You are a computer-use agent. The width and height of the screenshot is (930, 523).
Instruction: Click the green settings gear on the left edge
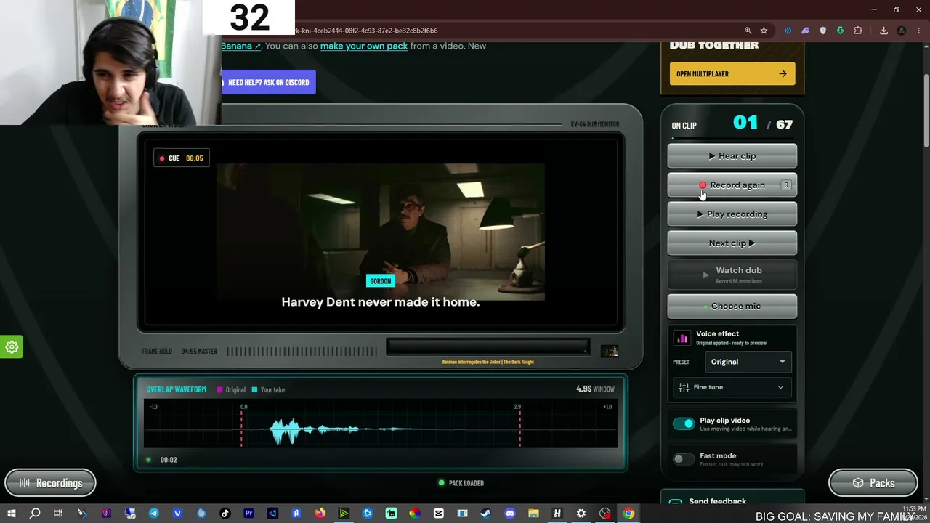[12, 347]
